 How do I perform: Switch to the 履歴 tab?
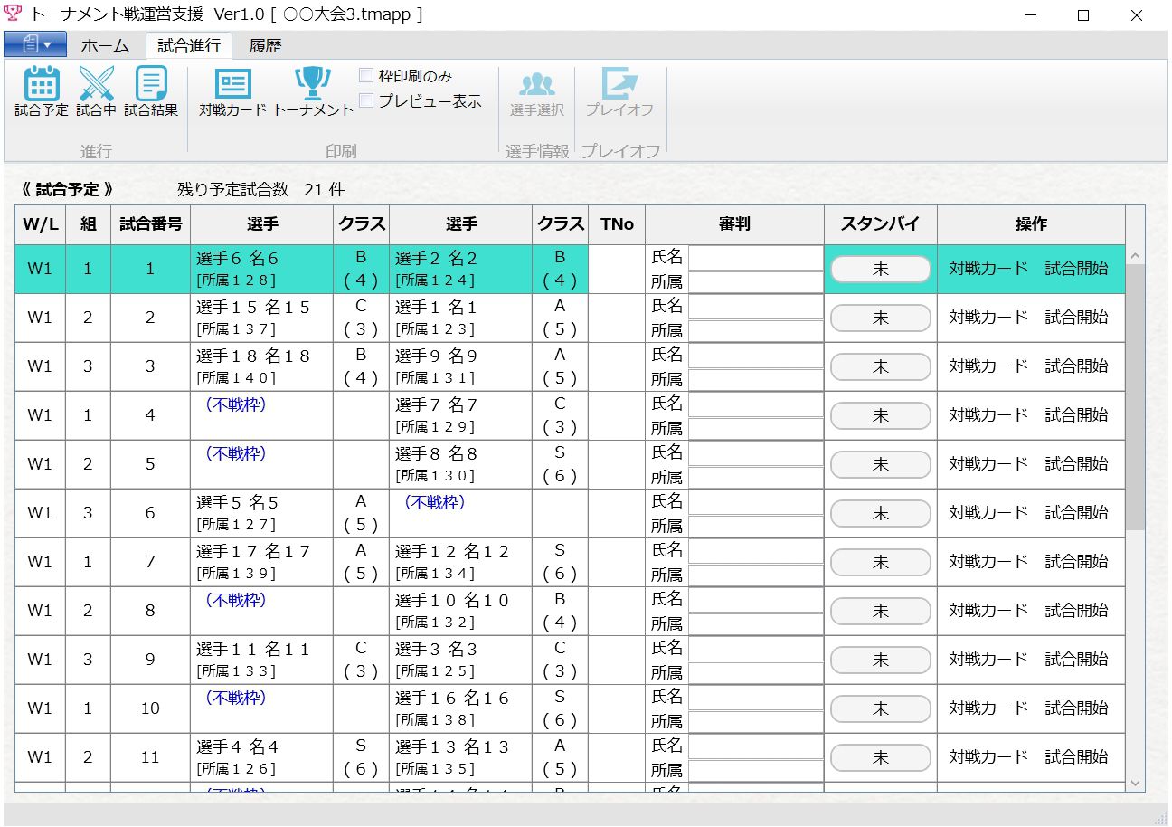265,46
